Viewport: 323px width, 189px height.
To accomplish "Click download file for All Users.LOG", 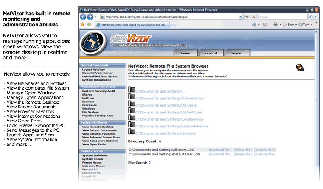I will coord(219,150).
